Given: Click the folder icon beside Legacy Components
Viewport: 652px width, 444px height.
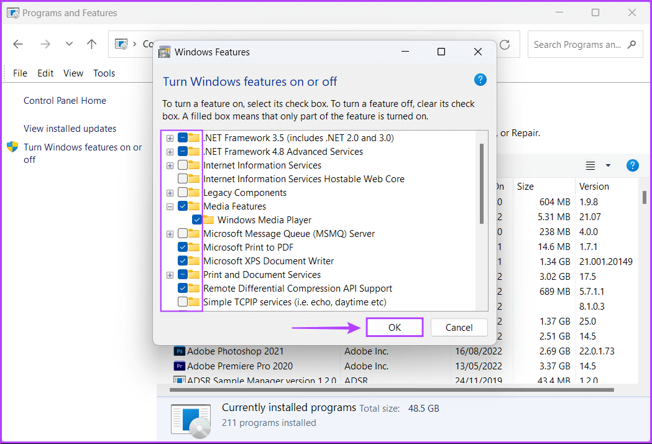Looking at the screenshot, I should coord(194,192).
